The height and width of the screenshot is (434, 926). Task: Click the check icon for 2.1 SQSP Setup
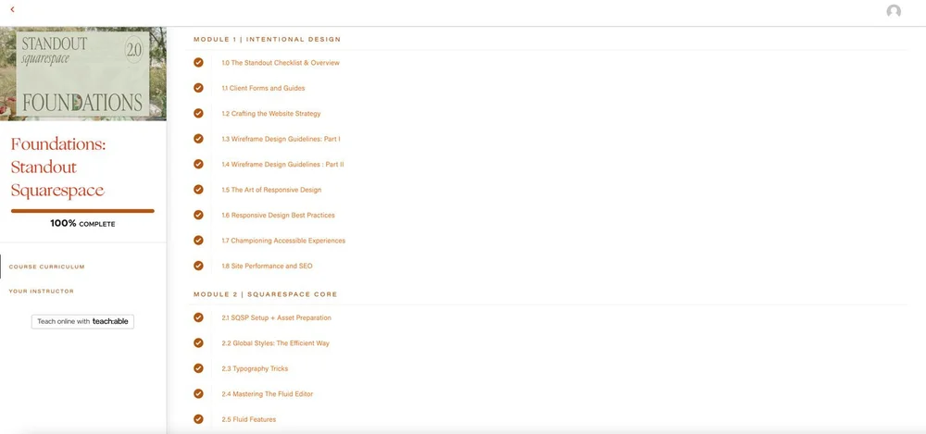coord(198,317)
